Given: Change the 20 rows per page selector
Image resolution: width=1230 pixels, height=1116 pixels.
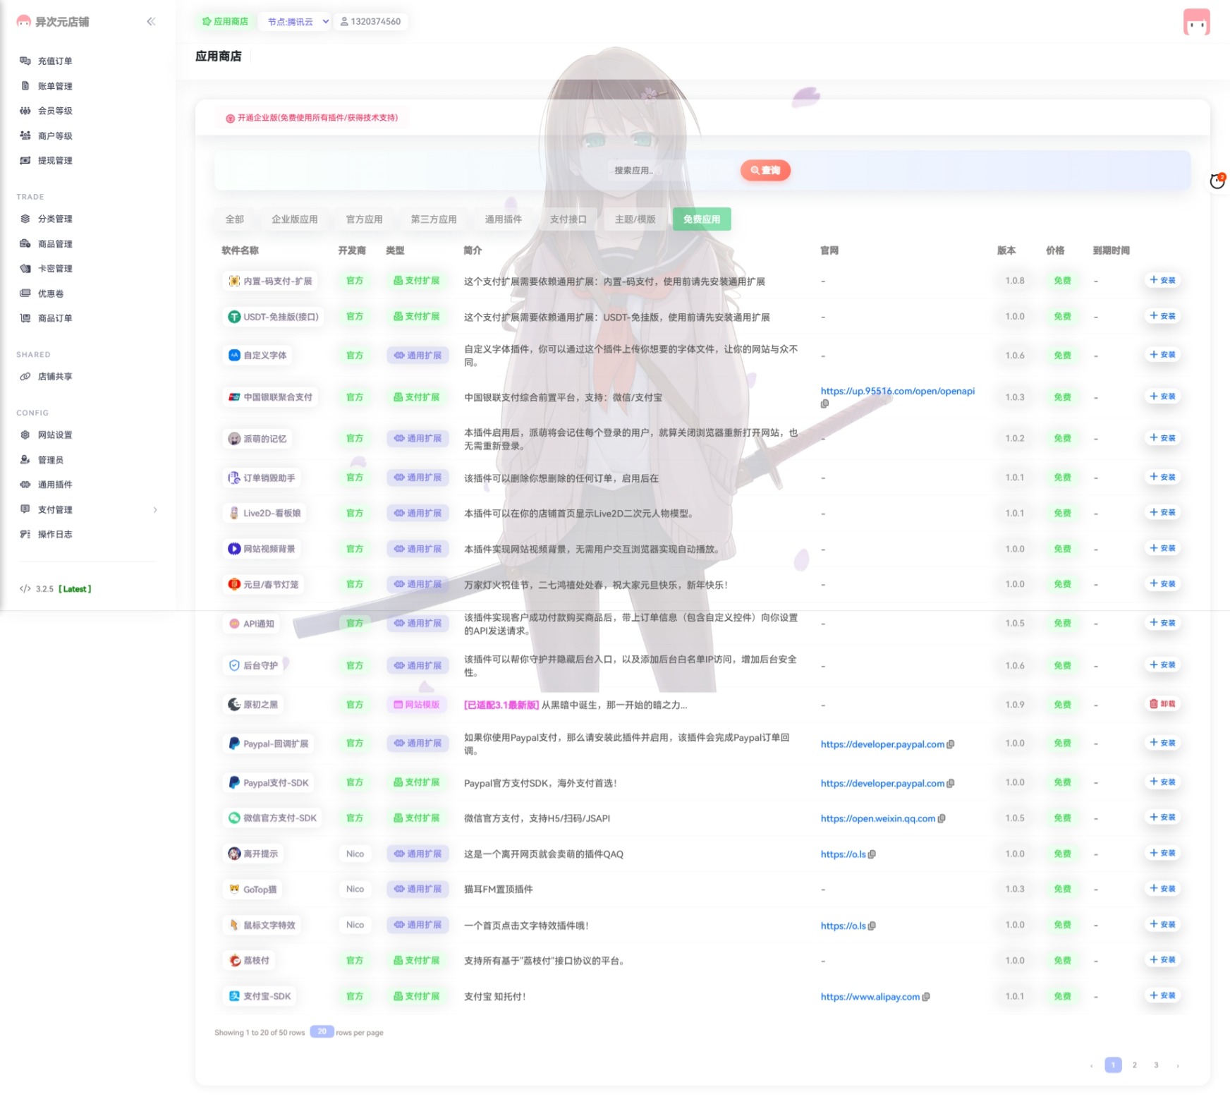Looking at the screenshot, I should point(322,1032).
